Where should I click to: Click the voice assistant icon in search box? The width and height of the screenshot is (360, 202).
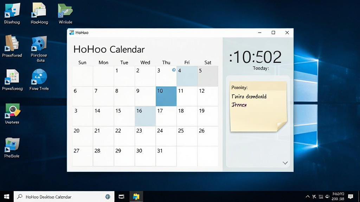click(108, 196)
